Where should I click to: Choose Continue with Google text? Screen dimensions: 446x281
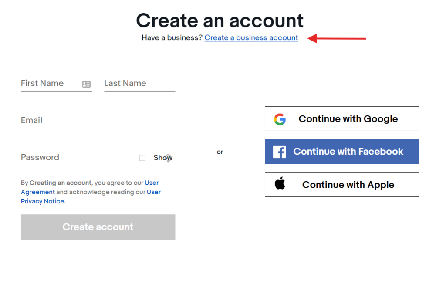pos(348,119)
